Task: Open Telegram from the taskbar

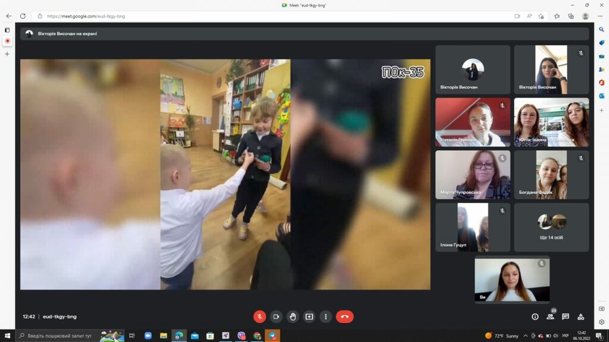Action: coord(272,336)
